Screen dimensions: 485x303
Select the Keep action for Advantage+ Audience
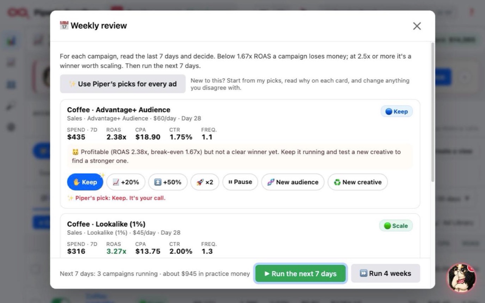tap(85, 182)
